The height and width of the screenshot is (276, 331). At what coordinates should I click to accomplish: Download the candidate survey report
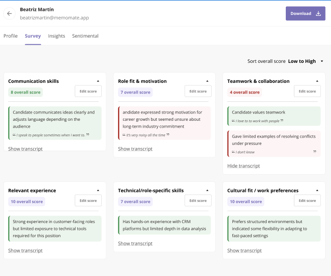point(305,14)
